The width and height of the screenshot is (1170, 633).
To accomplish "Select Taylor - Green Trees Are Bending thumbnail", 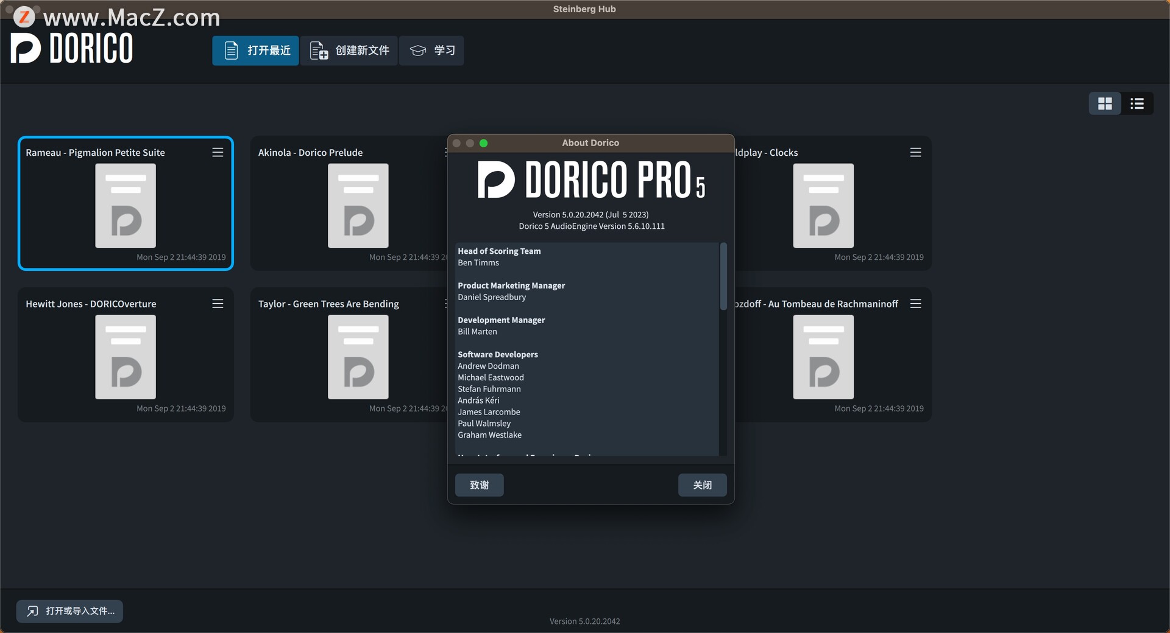I will pyautogui.click(x=358, y=357).
